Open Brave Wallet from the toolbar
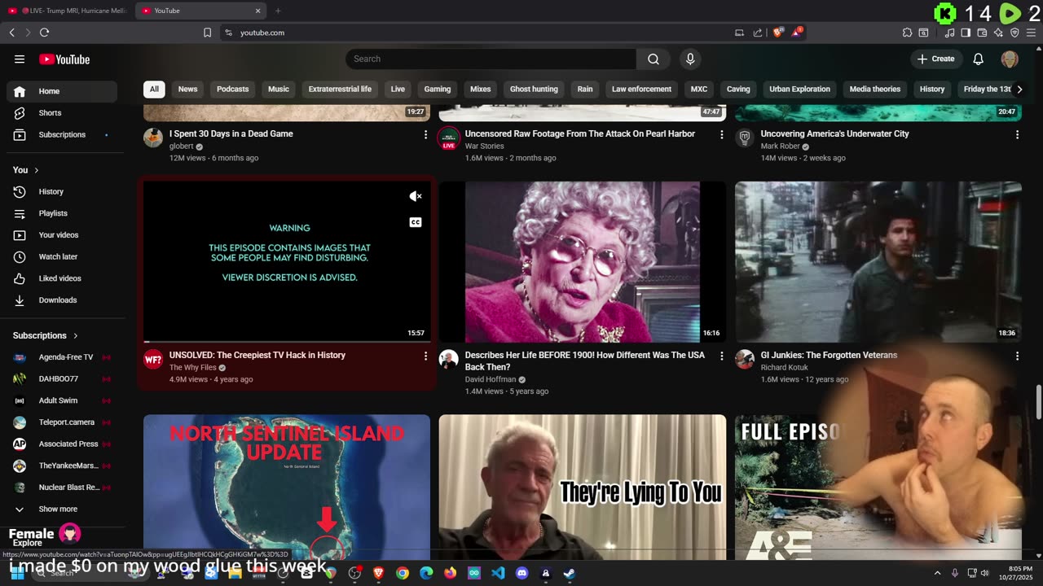The width and height of the screenshot is (1043, 586). 982,33
